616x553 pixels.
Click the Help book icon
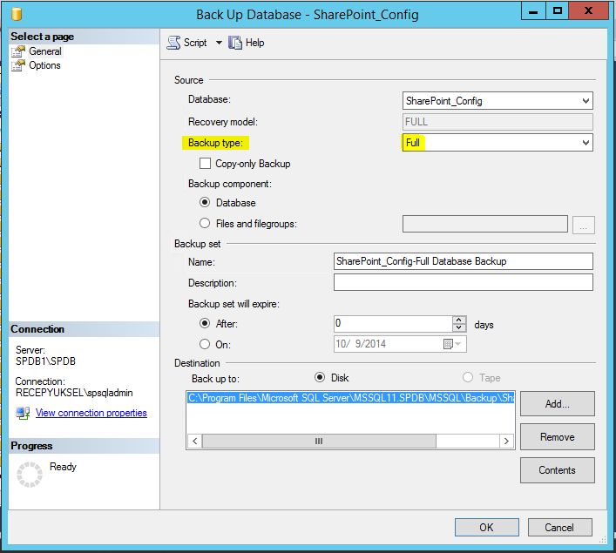[x=235, y=43]
